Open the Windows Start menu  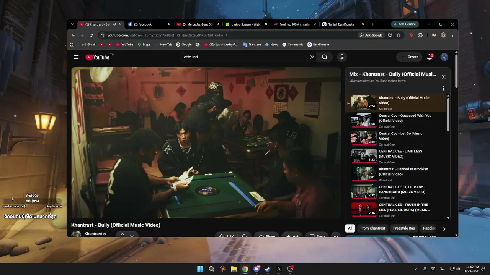200,269
